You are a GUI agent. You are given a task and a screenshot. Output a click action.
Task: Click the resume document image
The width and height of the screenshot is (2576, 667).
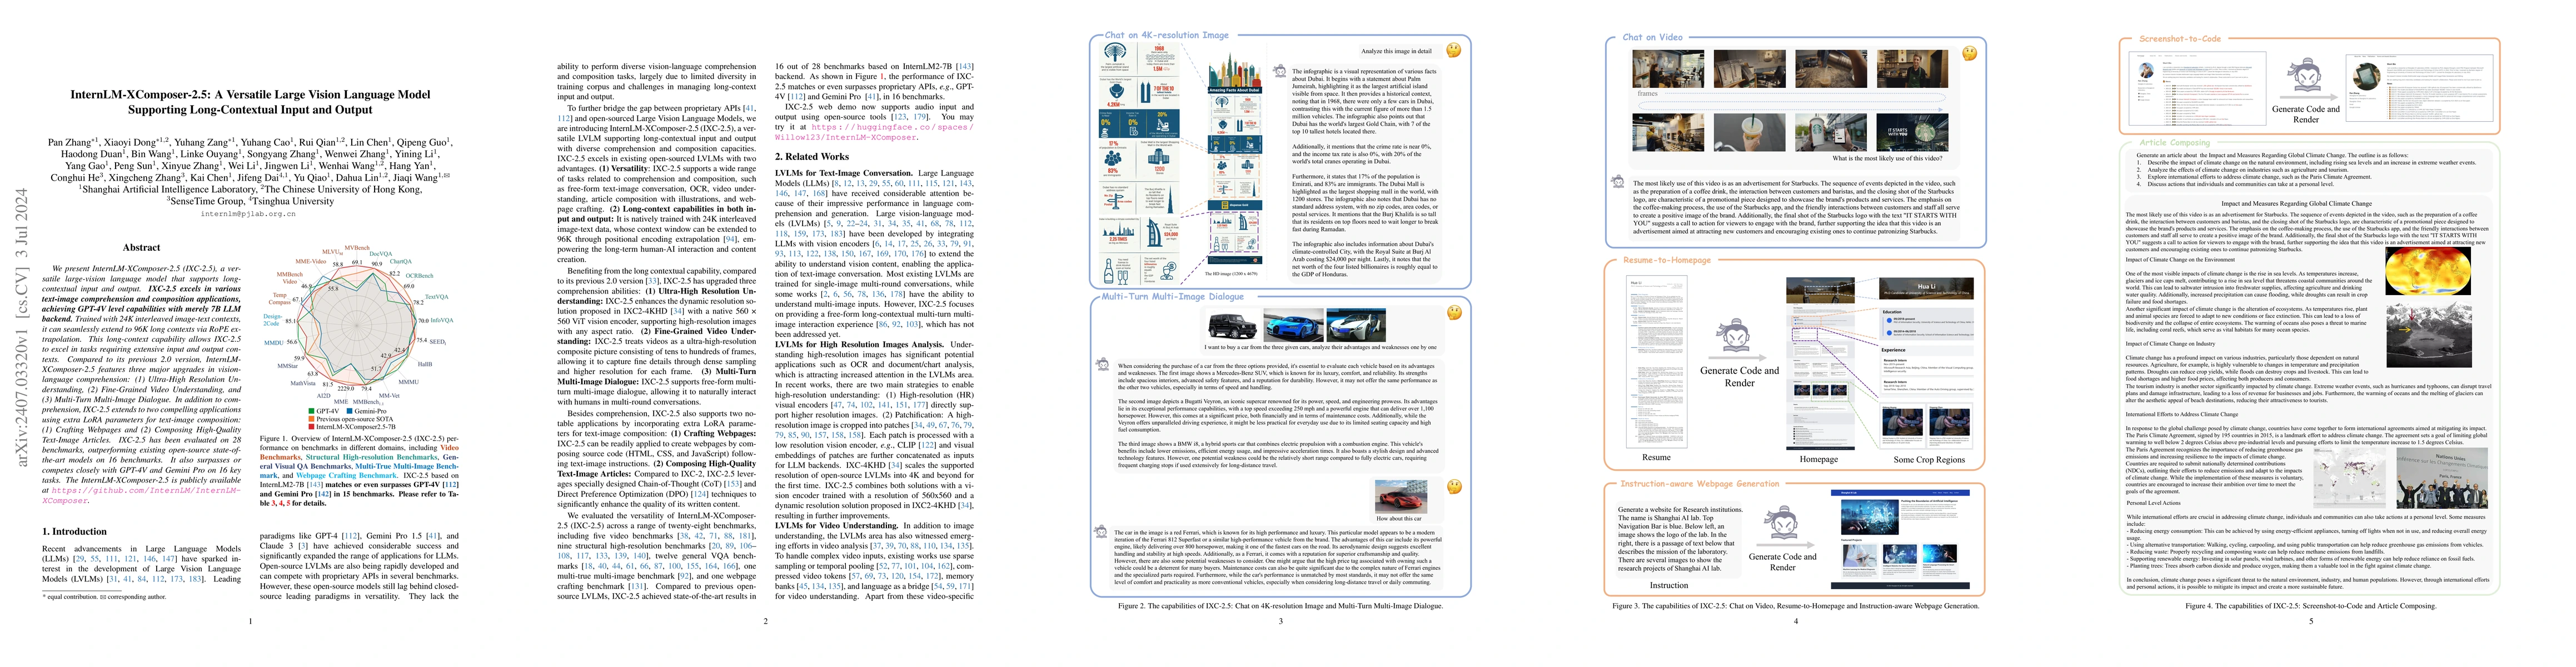1656,363
